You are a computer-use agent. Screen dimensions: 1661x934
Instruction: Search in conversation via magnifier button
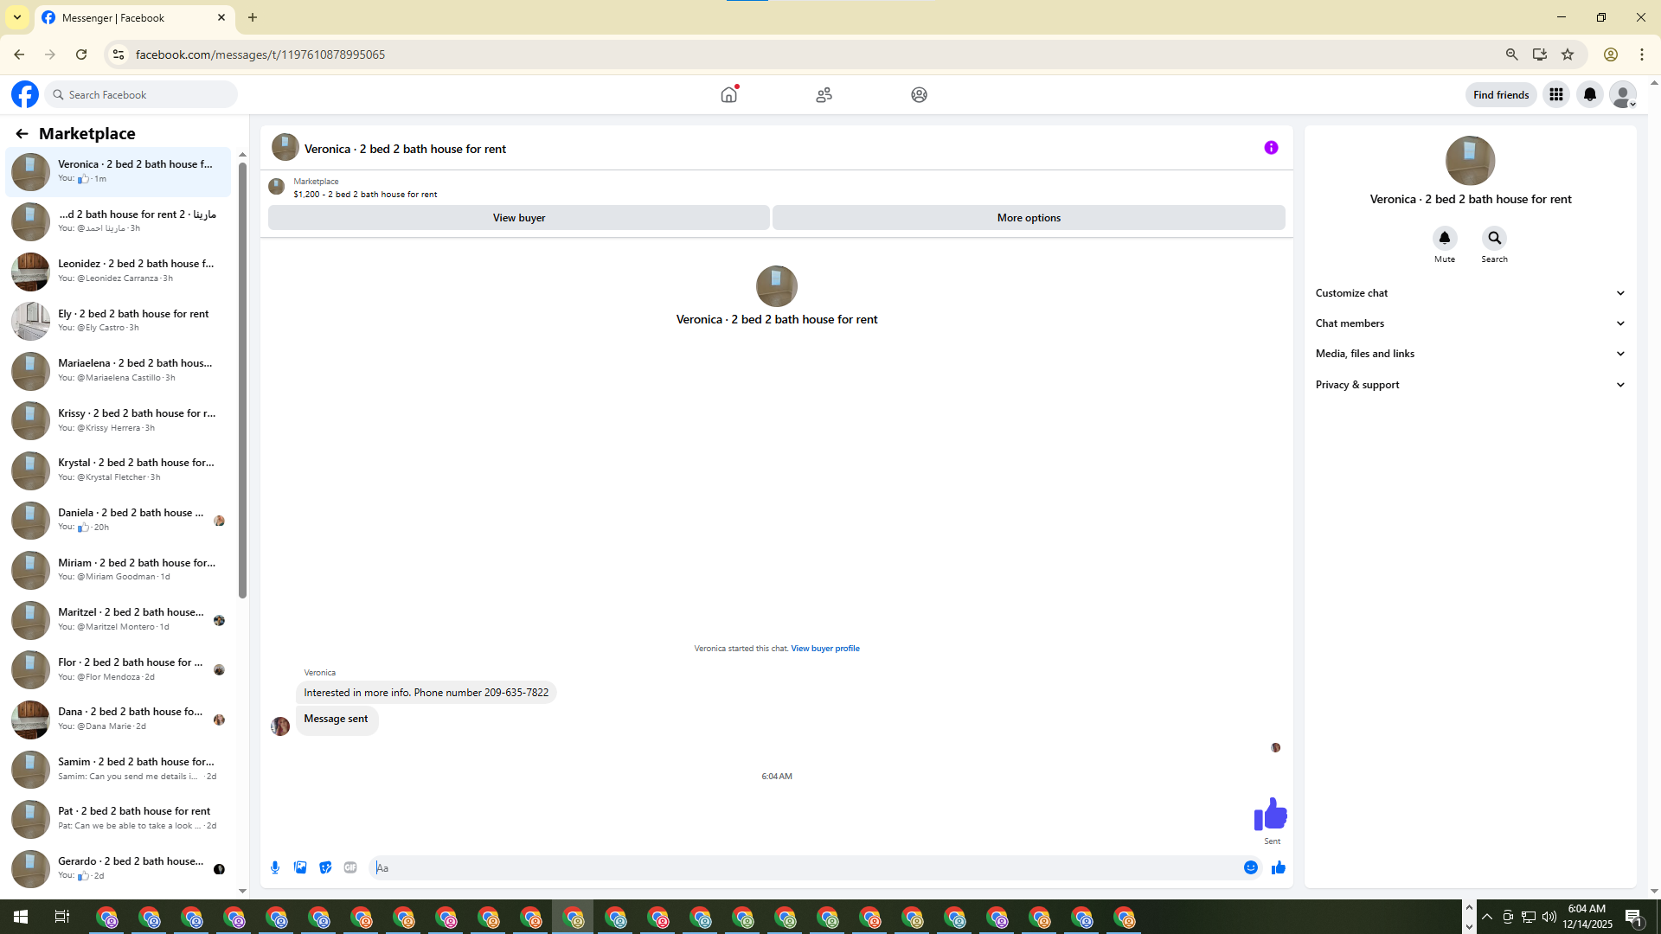1494,238
